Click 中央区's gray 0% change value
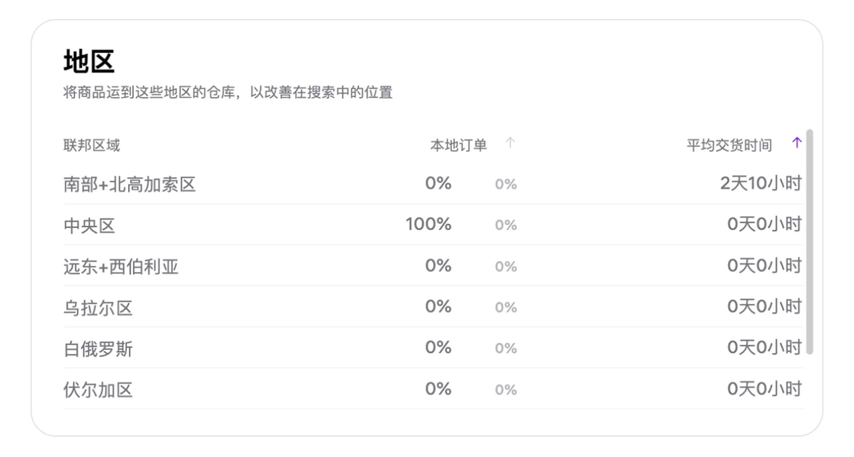The width and height of the screenshot is (854, 457). 506,225
